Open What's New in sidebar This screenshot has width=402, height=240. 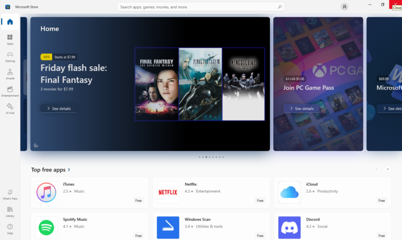click(10, 195)
